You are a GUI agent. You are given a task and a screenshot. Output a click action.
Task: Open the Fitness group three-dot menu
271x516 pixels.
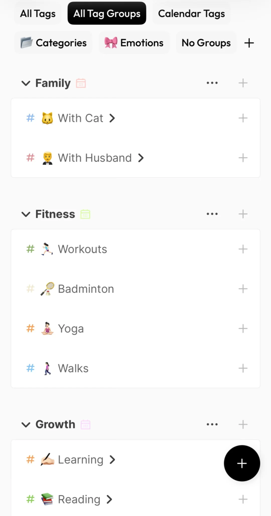[x=212, y=214]
